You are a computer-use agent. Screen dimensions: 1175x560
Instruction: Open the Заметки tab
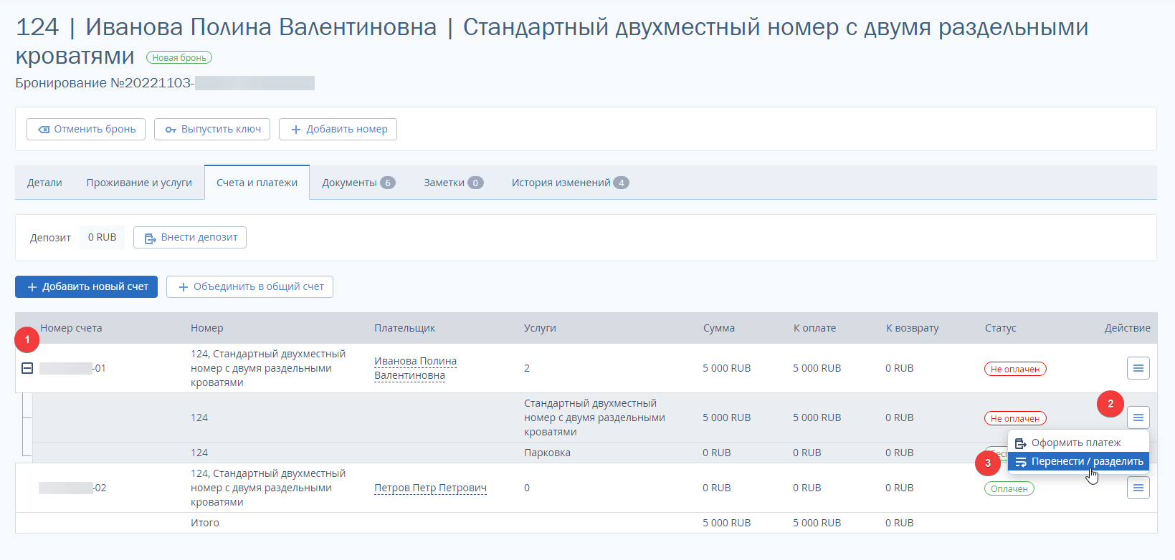point(453,183)
